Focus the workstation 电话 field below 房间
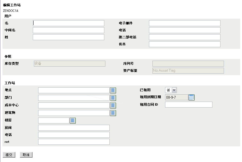242x162 pixels. click(x=74, y=135)
